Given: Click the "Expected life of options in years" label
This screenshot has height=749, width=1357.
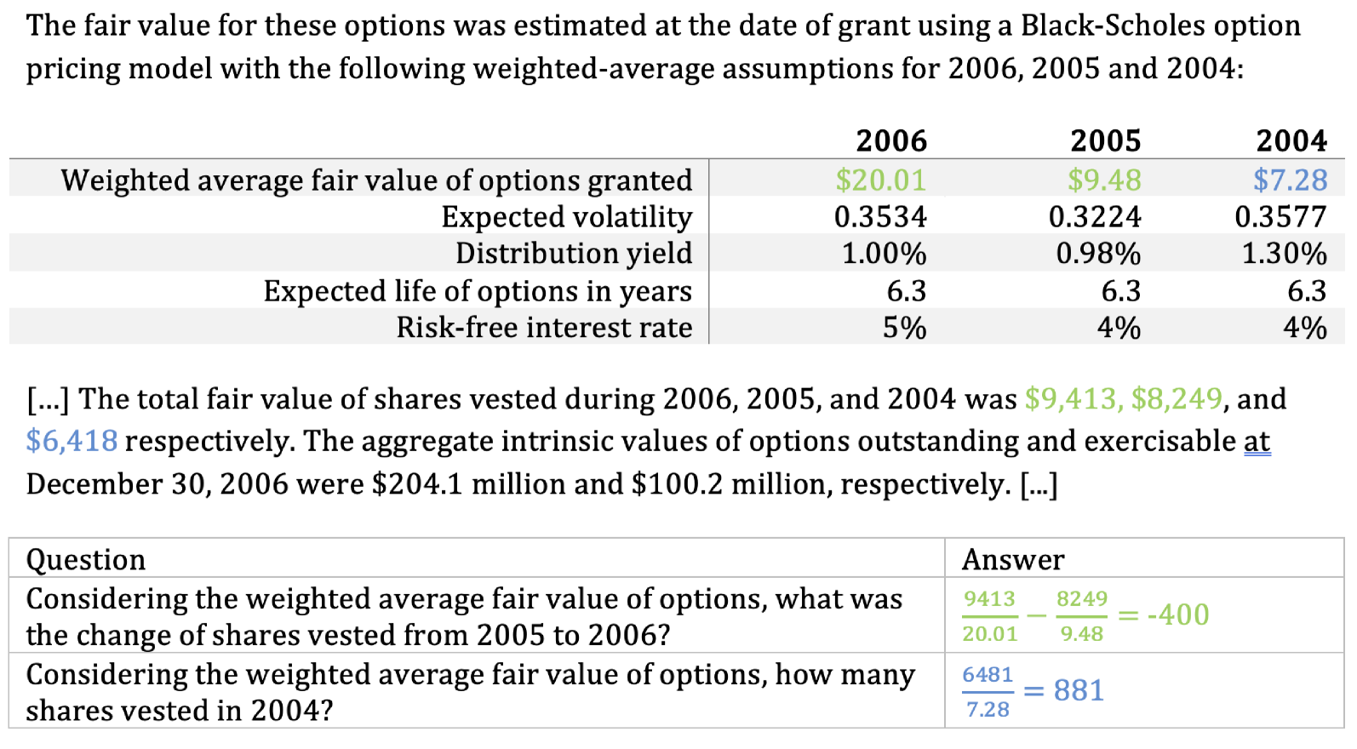Looking at the screenshot, I should tap(478, 291).
